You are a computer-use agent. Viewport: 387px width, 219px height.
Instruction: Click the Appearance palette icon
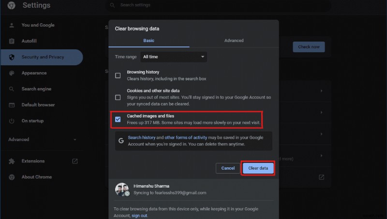pyautogui.click(x=12, y=73)
